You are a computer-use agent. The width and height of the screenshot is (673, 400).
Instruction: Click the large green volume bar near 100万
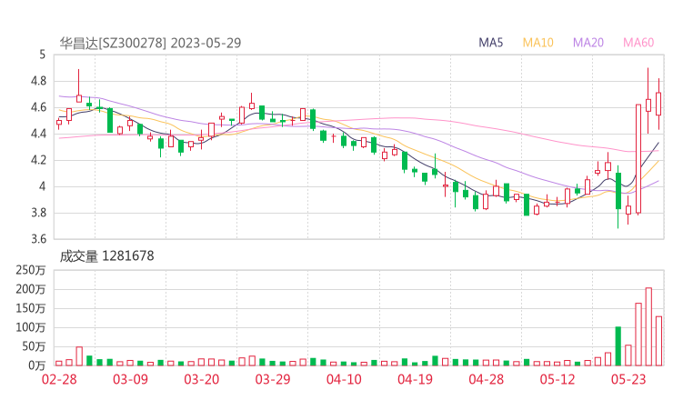618,346
